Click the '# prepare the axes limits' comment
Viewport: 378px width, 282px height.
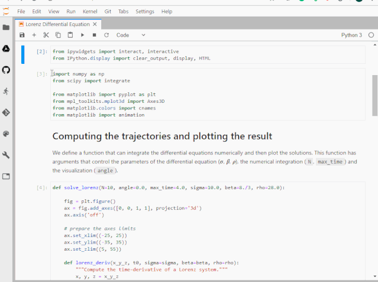(x=100, y=228)
